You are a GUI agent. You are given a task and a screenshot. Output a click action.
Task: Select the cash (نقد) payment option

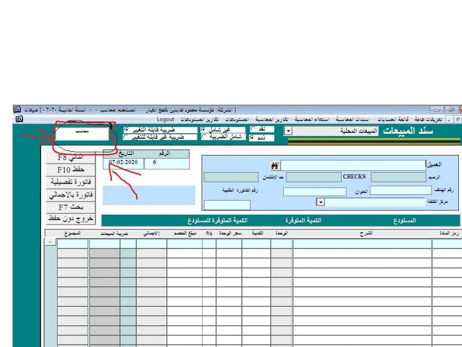click(253, 130)
